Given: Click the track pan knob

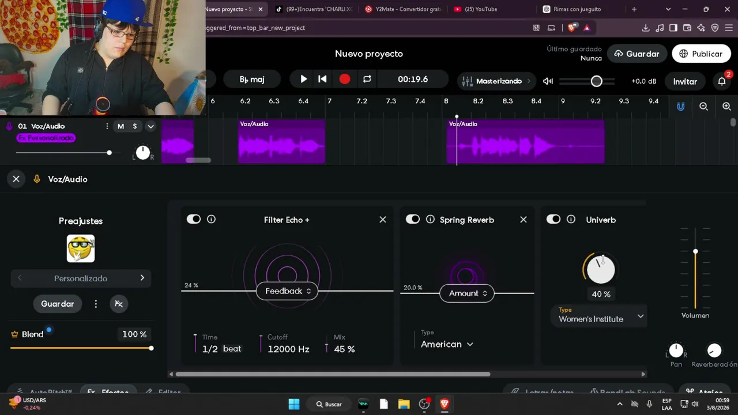Looking at the screenshot, I should pos(143,153).
